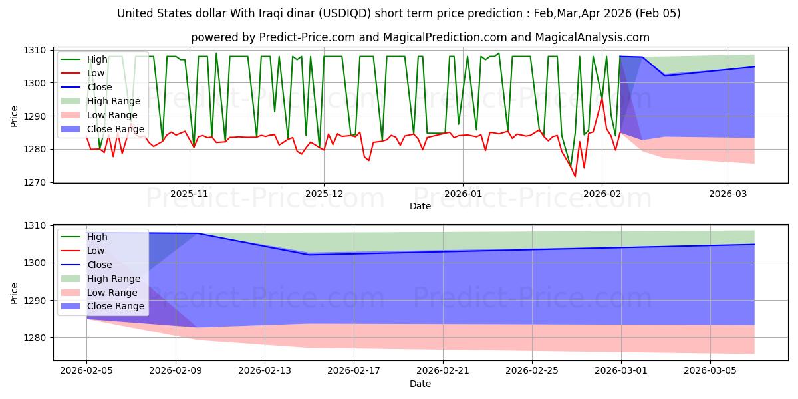Select the Low Range pink swatch in top legend
This screenshot has height=399, width=798.
coord(72,115)
